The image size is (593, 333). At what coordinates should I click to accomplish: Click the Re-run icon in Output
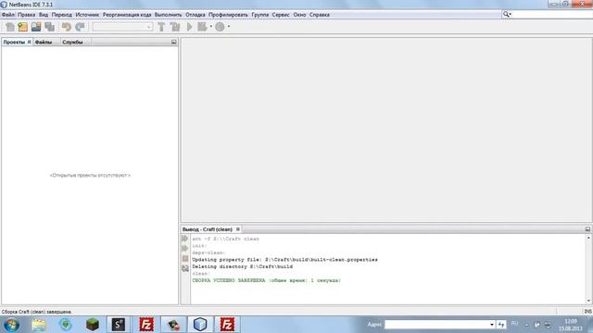pyautogui.click(x=184, y=239)
